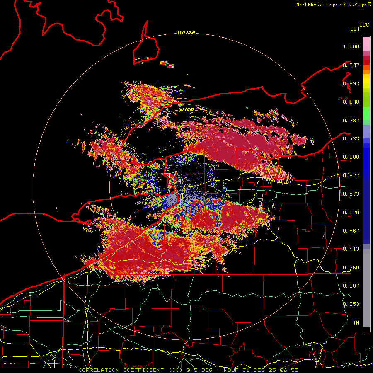This screenshot has height=373, width=373.
Task: Click the 0.840 scale value
Action: pos(351,102)
